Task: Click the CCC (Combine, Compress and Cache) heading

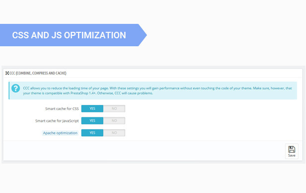Action: tap(38, 73)
